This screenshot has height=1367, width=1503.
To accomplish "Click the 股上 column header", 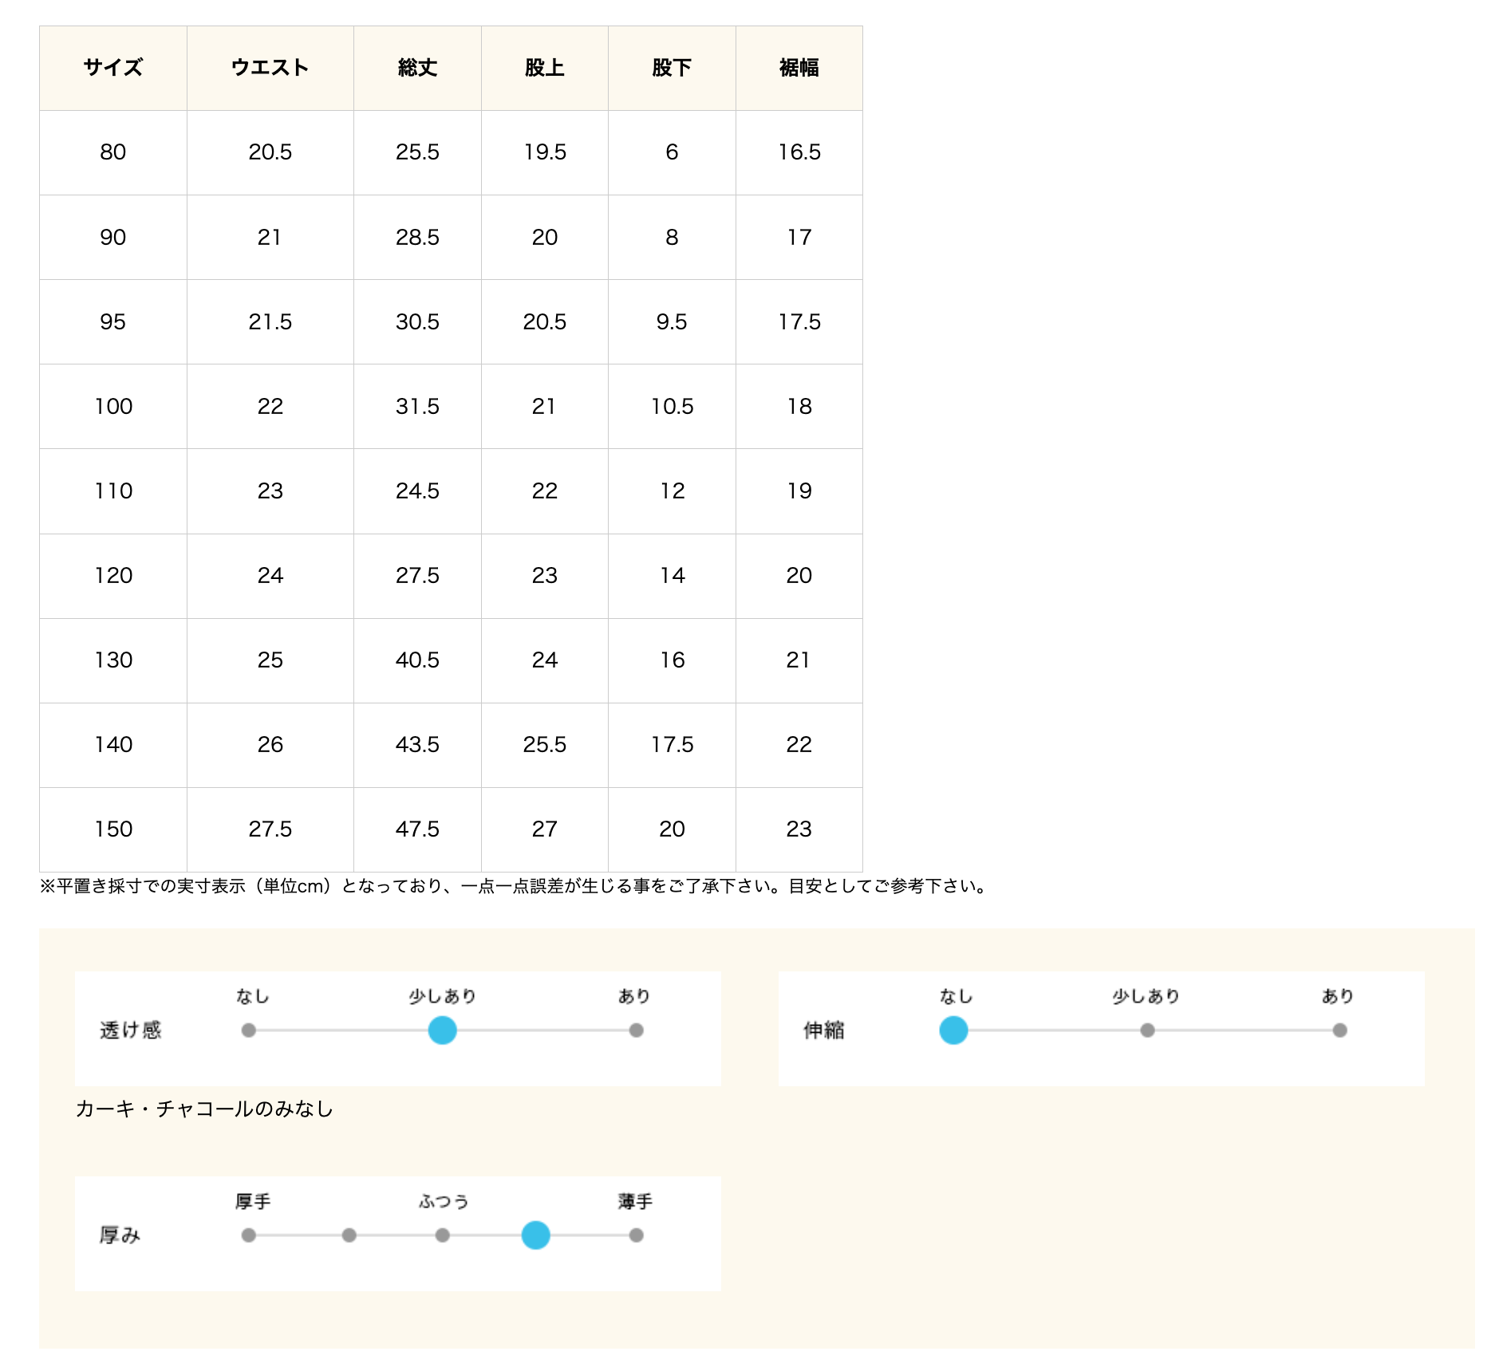I will click(x=544, y=68).
